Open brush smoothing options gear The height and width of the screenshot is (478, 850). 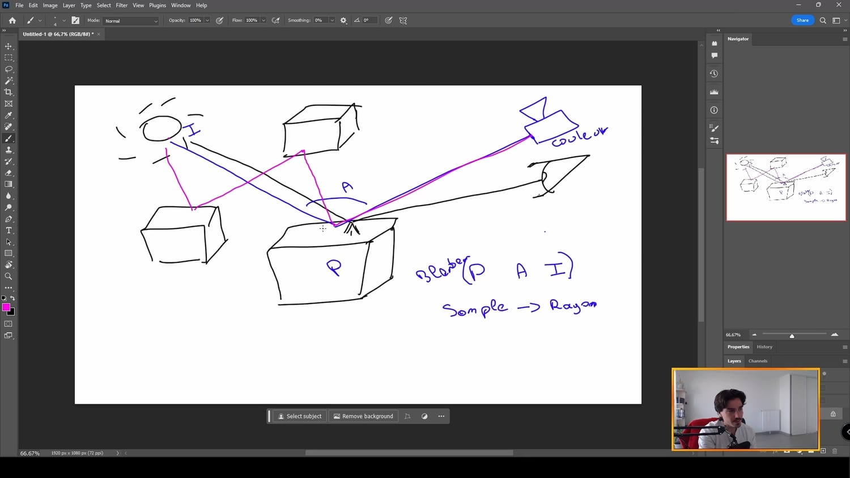click(x=343, y=20)
